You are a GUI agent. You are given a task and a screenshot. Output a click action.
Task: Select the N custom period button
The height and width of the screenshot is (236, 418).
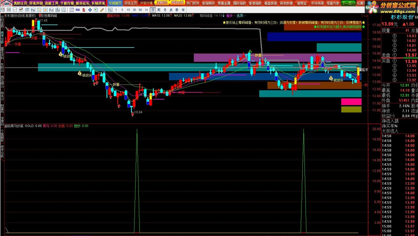pyautogui.click(x=146, y=10)
